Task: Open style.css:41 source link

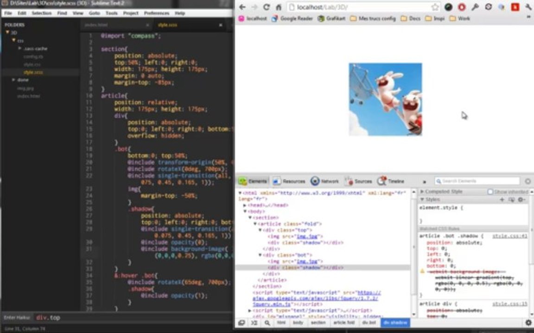Action: [x=509, y=236]
